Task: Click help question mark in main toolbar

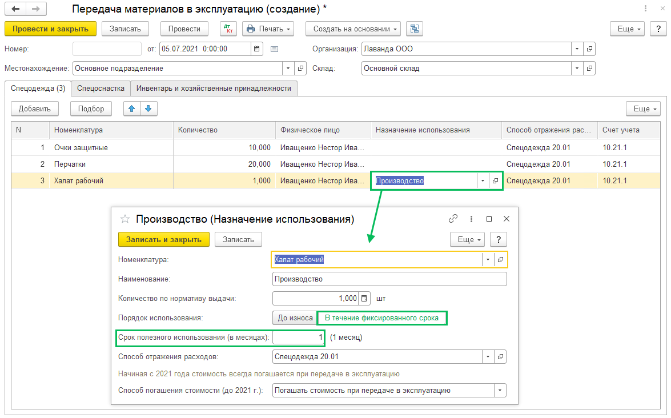Action: 658,29
